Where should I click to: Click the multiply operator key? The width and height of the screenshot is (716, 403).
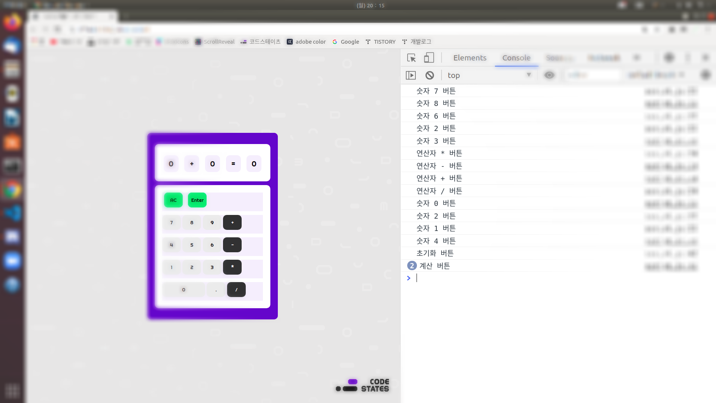(x=232, y=267)
